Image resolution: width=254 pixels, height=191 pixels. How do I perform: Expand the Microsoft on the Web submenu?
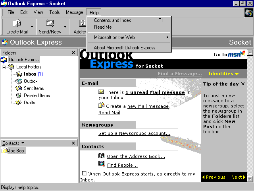tap(129, 37)
